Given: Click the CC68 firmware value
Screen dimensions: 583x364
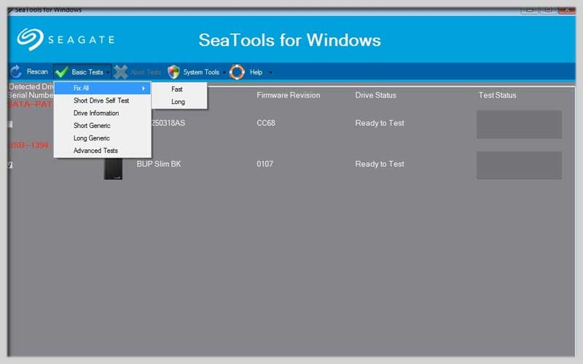Looking at the screenshot, I should click(x=266, y=123).
